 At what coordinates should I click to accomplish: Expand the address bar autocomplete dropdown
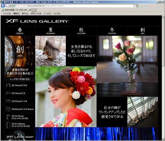pyautogui.click(x=137, y=6)
